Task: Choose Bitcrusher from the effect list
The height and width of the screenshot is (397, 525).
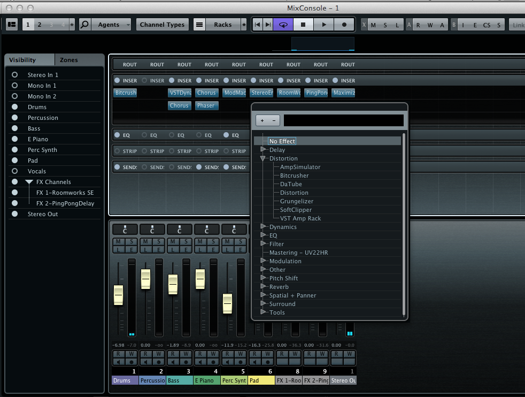Action: (x=294, y=175)
